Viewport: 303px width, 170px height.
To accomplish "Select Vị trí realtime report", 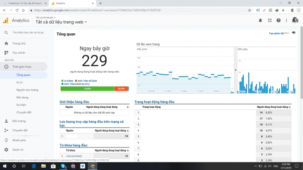I will (x=19, y=83).
